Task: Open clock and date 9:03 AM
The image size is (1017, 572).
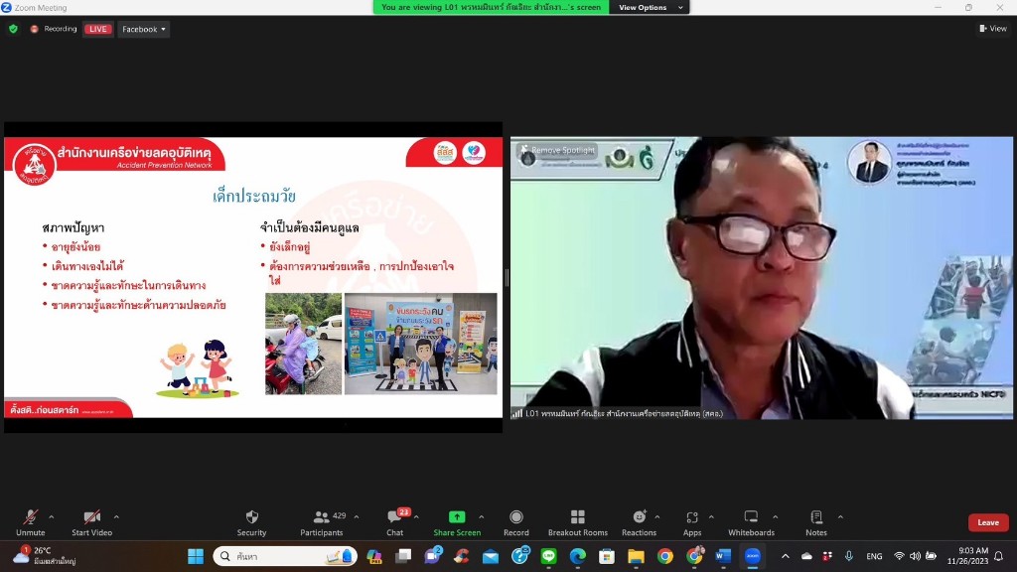Action: (967, 556)
